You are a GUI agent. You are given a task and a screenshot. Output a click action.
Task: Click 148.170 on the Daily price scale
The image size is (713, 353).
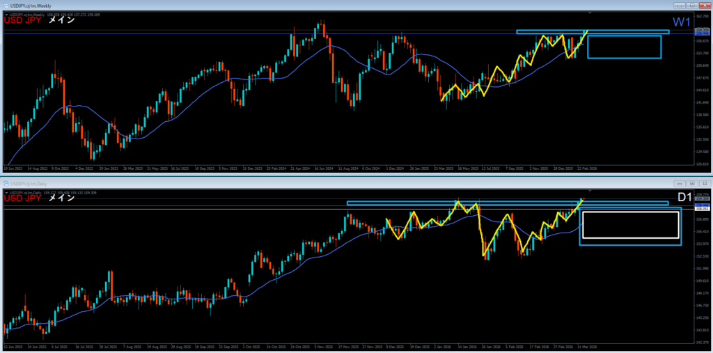click(702, 293)
